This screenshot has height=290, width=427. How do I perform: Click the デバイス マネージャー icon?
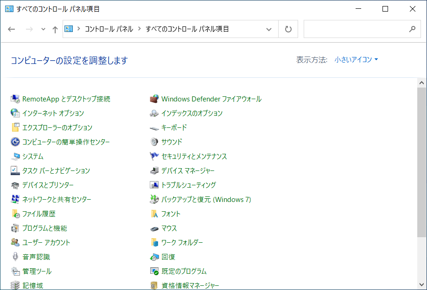click(154, 170)
